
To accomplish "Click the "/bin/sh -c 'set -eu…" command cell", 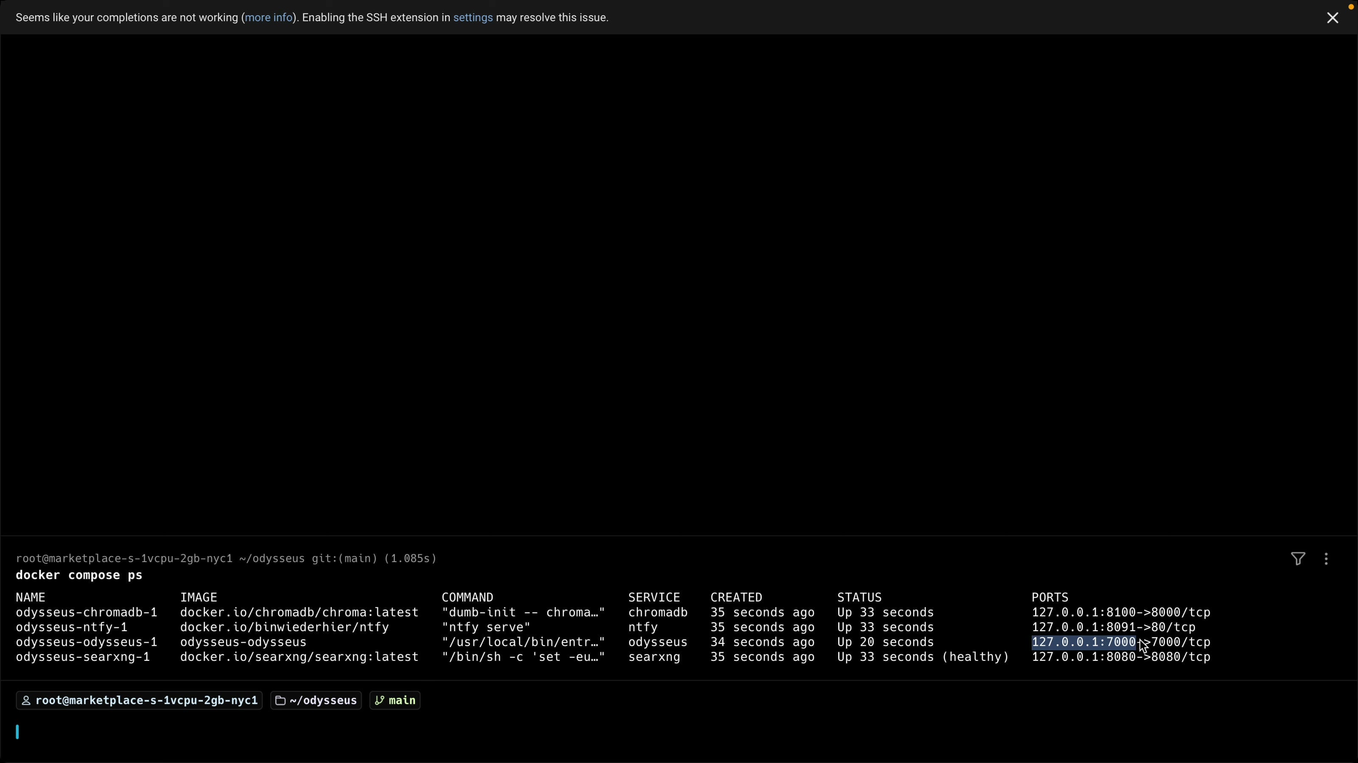I will point(524,657).
